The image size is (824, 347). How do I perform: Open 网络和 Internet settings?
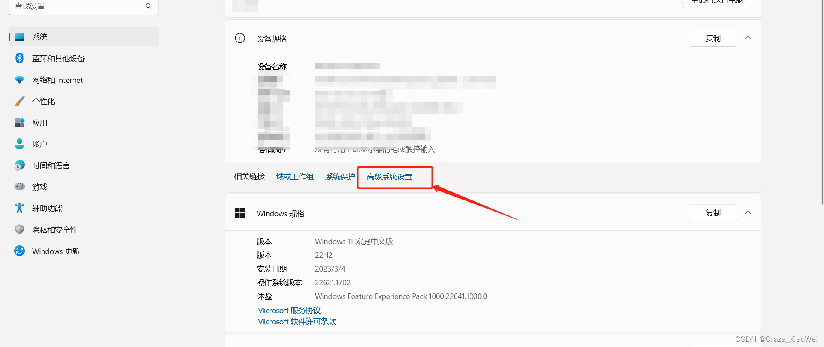pyautogui.click(x=84, y=80)
